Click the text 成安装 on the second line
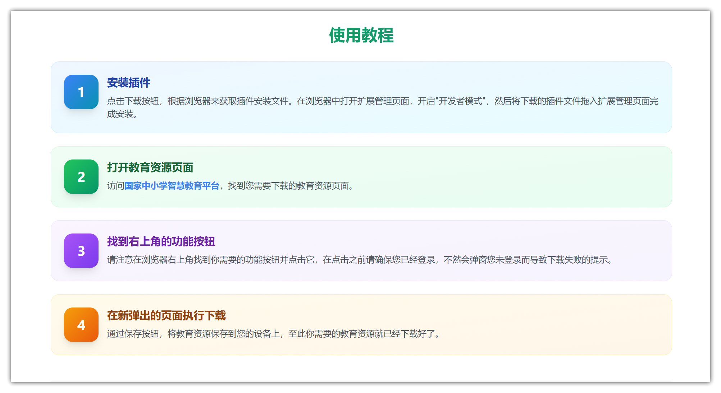 [120, 114]
